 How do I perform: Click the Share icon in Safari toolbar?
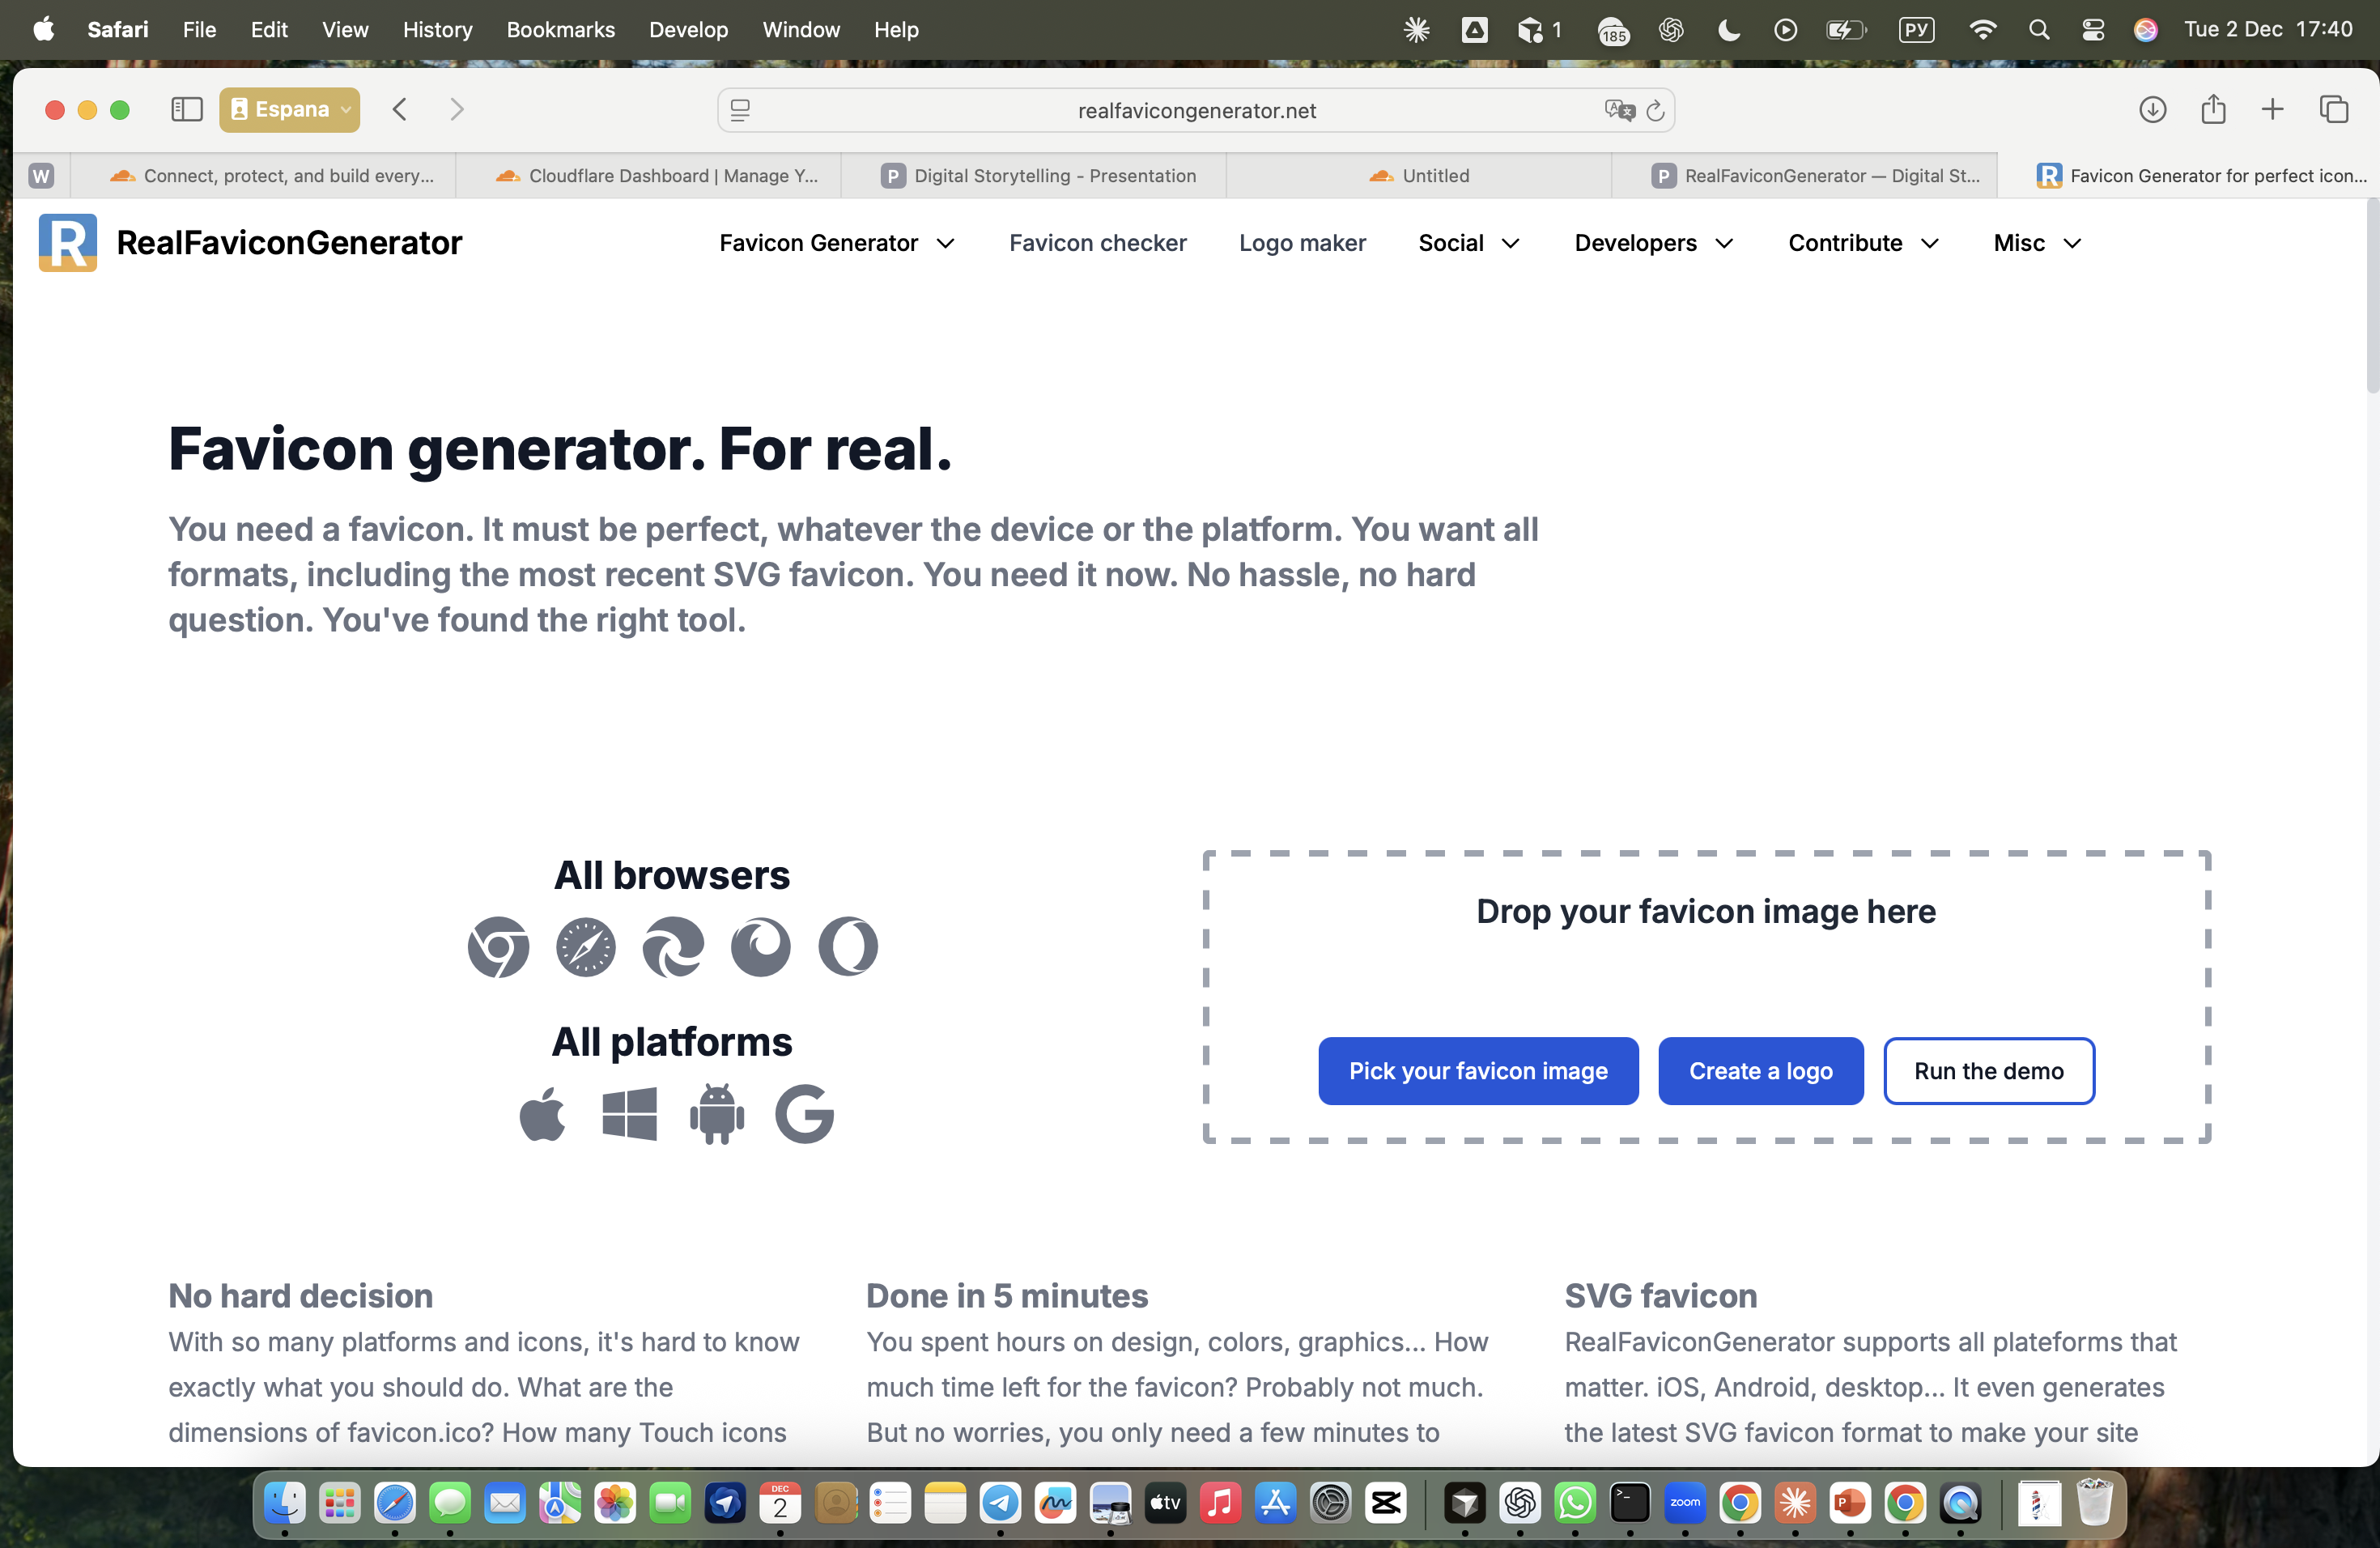coord(2213,109)
